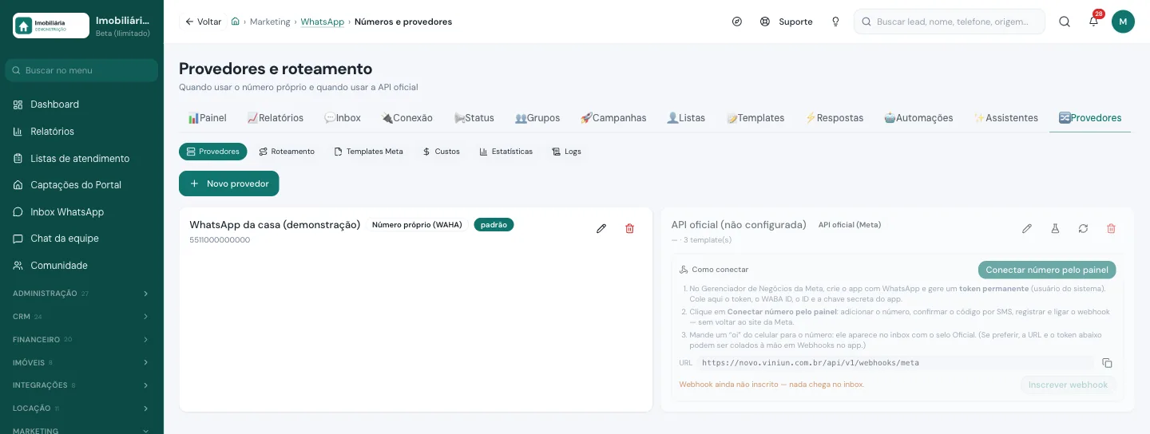Collapse MARKETING section
The width and height of the screenshot is (1150, 434).
click(x=81, y=431)
